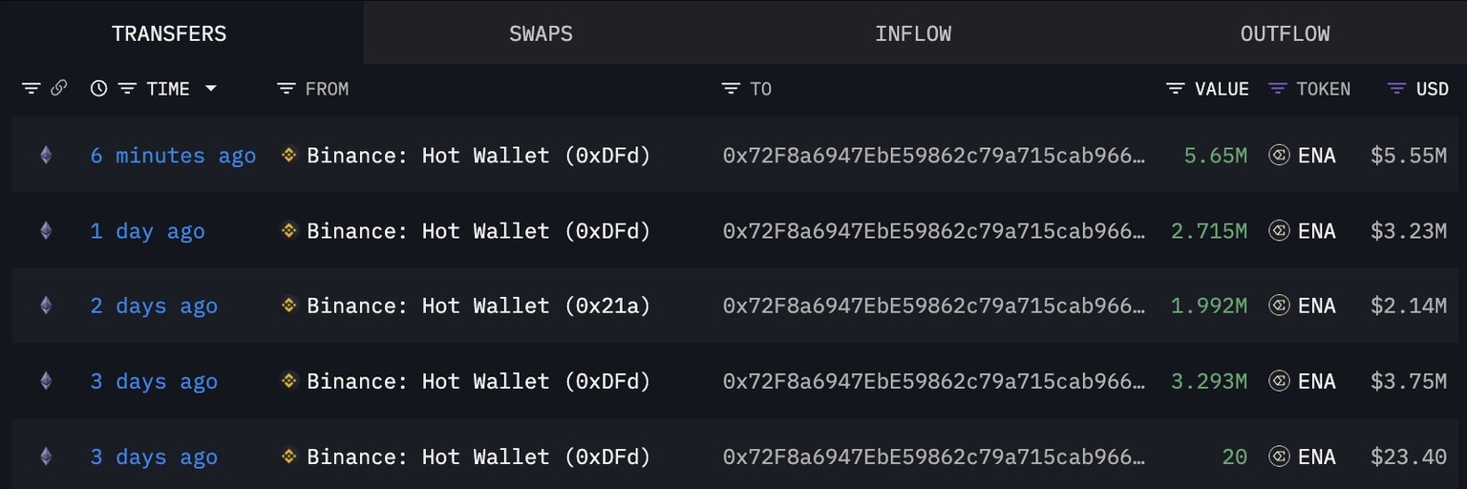Click the FROM column filter icon
The image size is (1467, 489).
click(286, 89)
